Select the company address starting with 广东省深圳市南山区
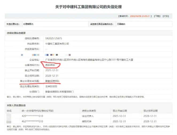 (89, 60)
